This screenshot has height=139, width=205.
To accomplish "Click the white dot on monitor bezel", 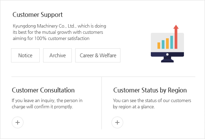I will pos(167,54).
